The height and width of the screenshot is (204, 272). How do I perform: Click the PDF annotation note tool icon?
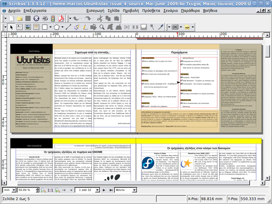[x=187, y=27]
